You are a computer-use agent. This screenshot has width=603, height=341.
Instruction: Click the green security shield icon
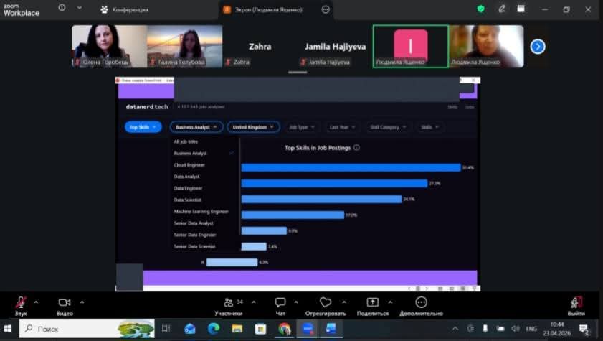pos(480,9)
